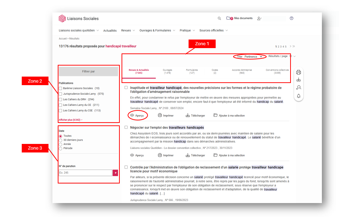Click Imprimer for the Inaptitude et travailleur handicapé result
This screenshot has width=339, height=223.
click(x=166, y=116)
